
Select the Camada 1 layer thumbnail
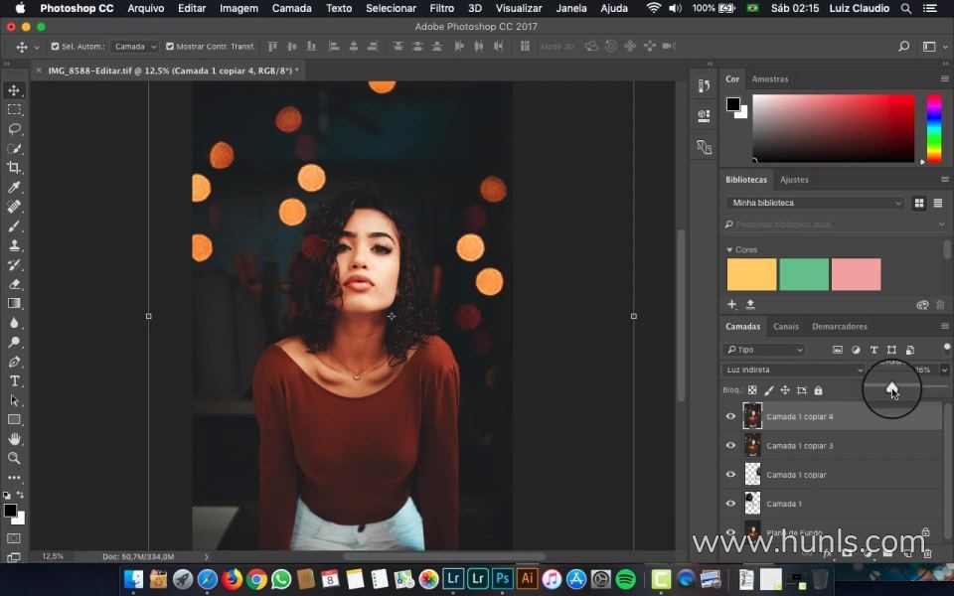(x=752, y=504)
